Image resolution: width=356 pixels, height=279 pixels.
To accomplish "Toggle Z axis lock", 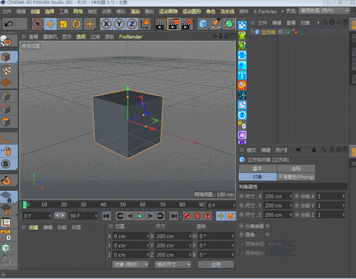I will click(x=132, y=24).
